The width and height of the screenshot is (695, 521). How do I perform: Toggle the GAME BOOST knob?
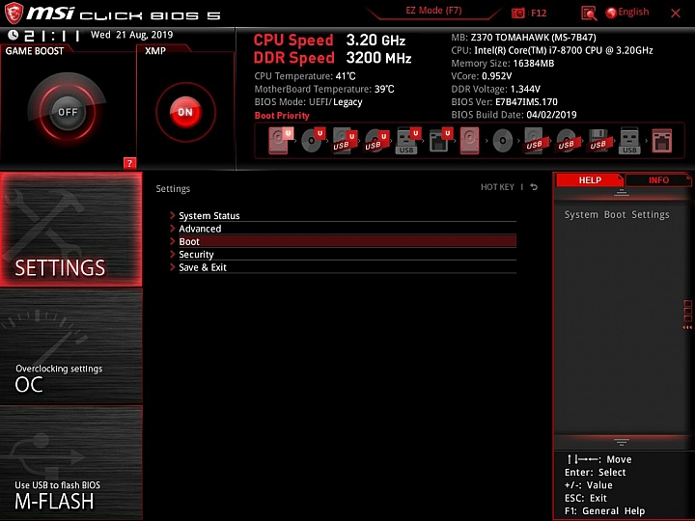(x=68, y=112)
